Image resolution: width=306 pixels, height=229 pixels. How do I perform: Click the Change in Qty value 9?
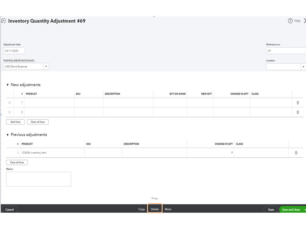pyautogui.click(x=232, y=153)
